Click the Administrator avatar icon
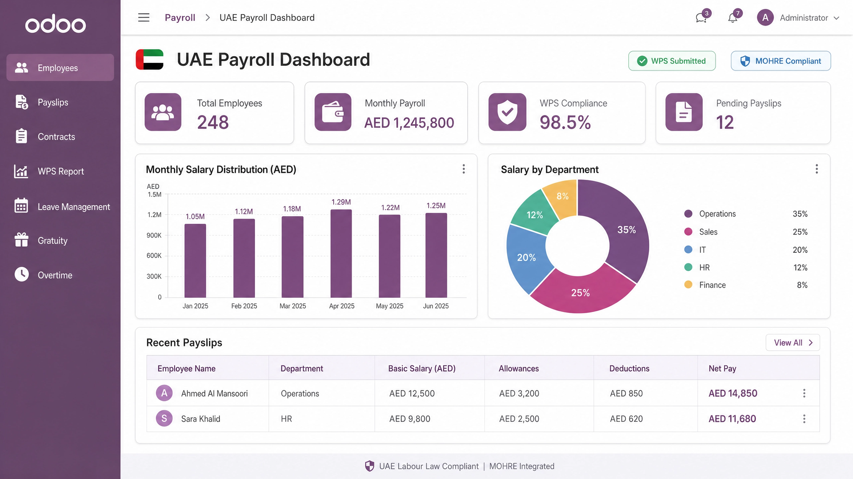This screenshot has height=479, width=853. point(765,18)
